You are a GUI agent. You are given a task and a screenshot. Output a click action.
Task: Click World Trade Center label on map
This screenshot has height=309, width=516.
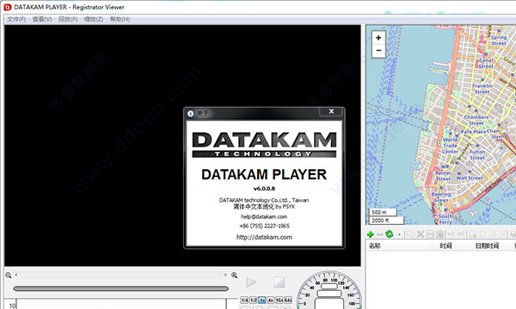tap(450, 145)
